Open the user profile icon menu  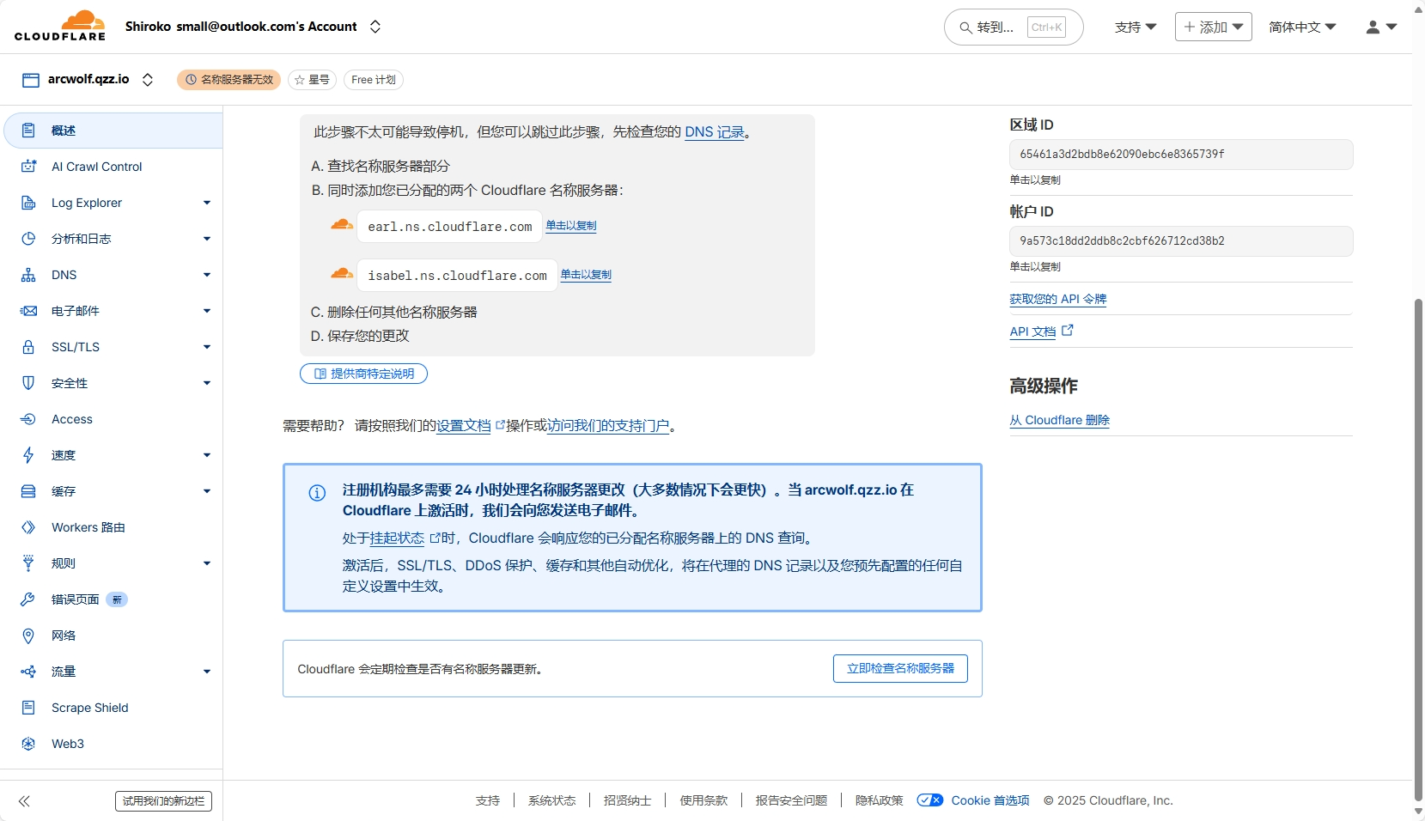tap(1381, 27)
